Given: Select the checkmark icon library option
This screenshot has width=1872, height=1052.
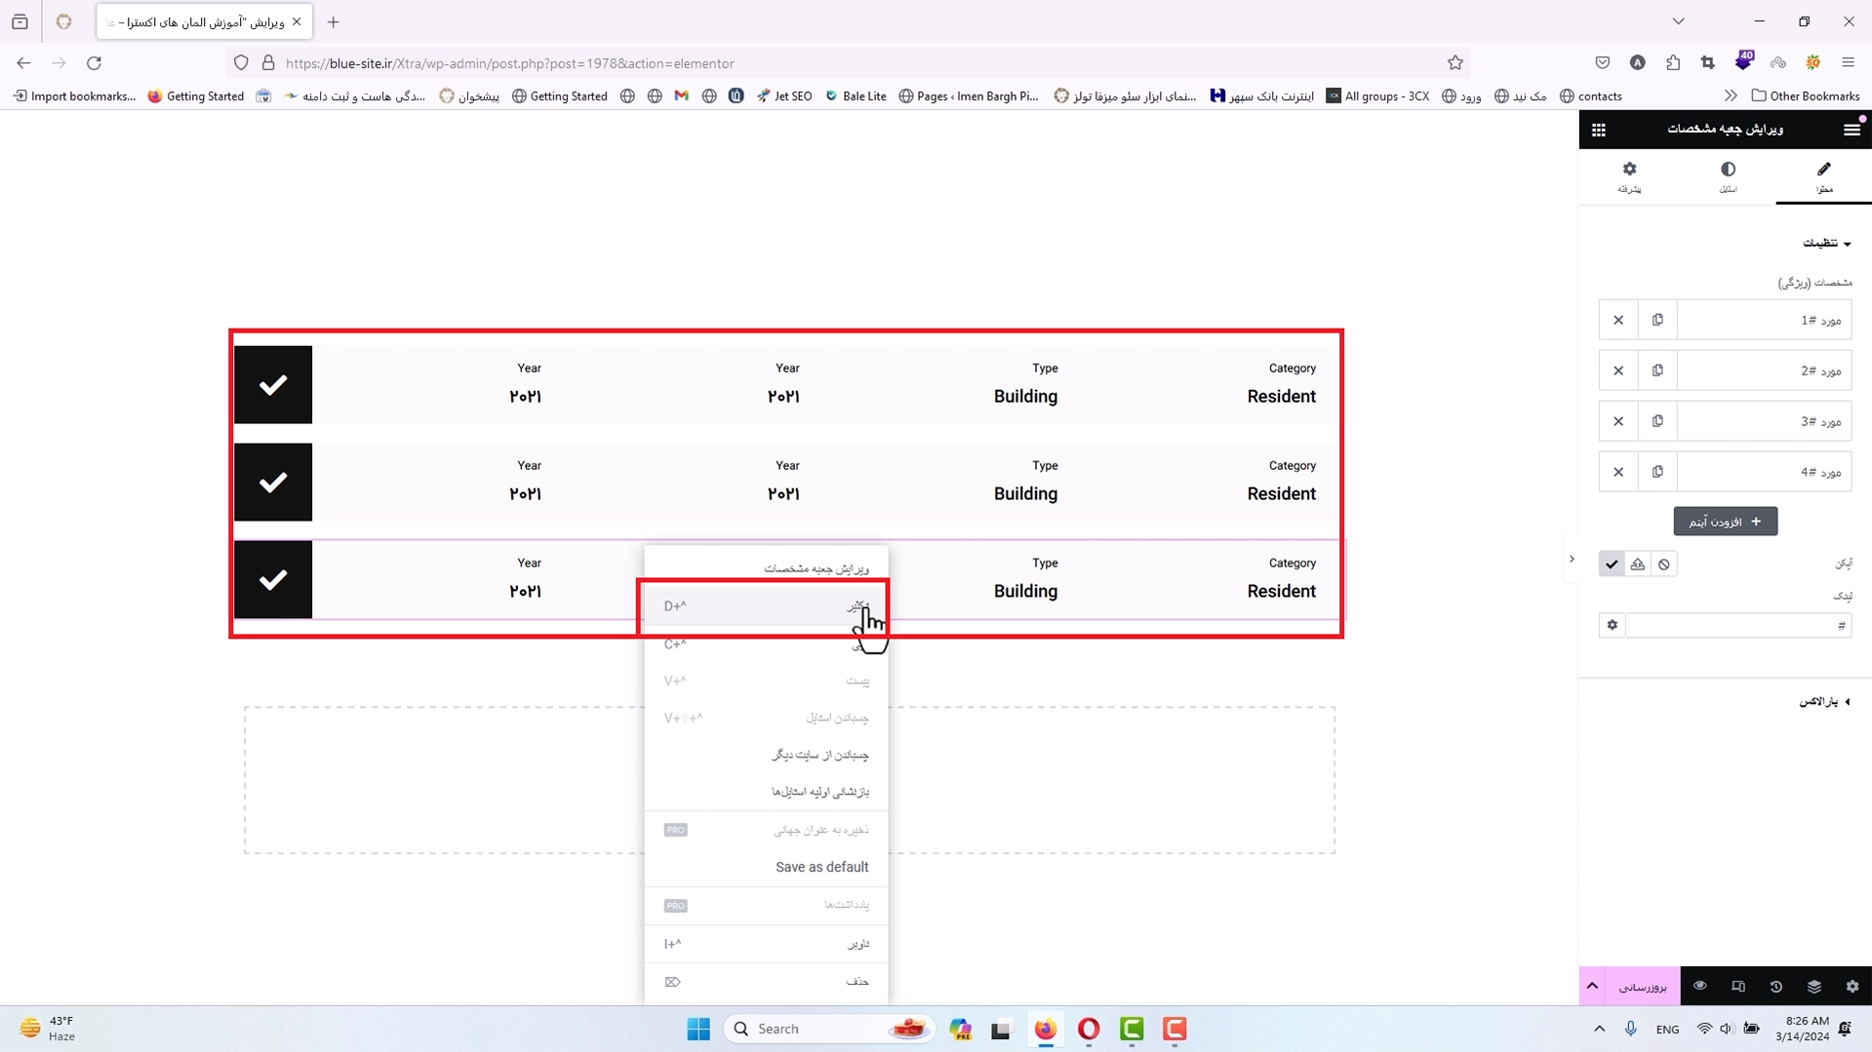Looking at the screenshot, I should tap(1612, 564).
